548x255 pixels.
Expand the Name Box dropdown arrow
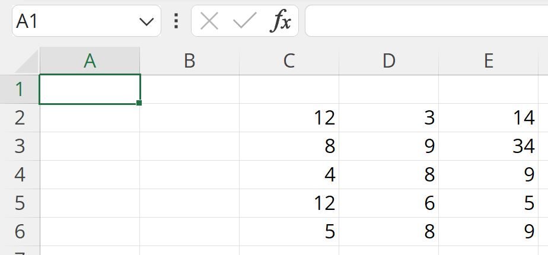click(x=146, y=22)
